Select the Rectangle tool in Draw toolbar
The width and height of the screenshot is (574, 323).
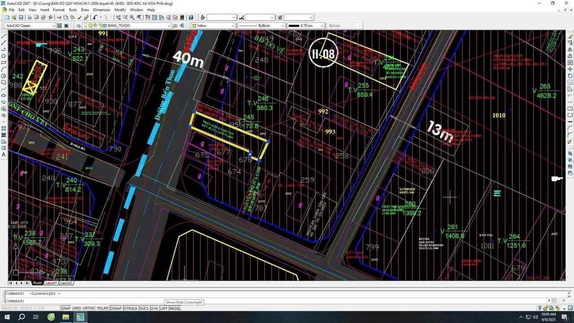(3, 63)
